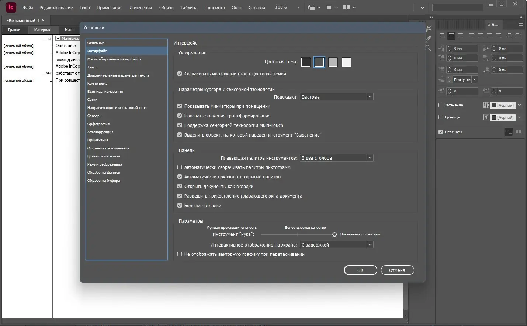Select the Eyedropper tool
Screen dimensions: 527x326
pyautogui.click(x=428, y=38)
